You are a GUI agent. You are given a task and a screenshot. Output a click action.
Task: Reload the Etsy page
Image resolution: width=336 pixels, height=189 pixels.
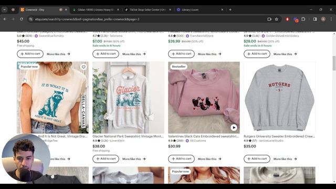[x=22, y=19]
